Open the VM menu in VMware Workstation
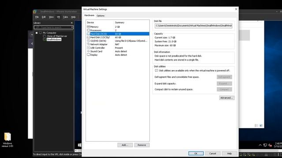282x158 pixels. point(58,17)
